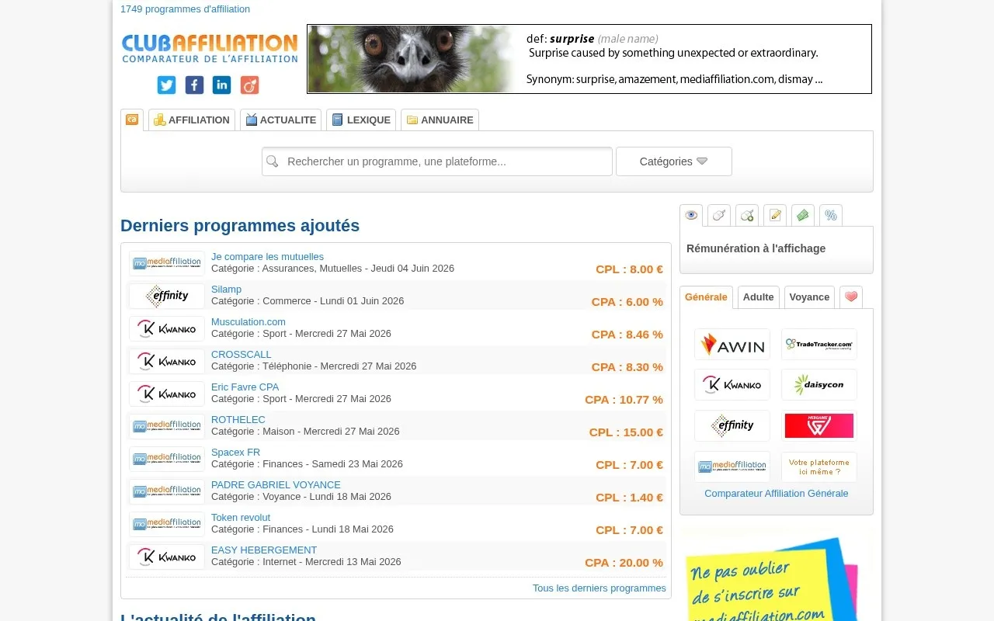Click the mediaffiliation logo beside PADRE GABRIEL VOYANCE
This screenshot has height=621, width=994.
167,491
